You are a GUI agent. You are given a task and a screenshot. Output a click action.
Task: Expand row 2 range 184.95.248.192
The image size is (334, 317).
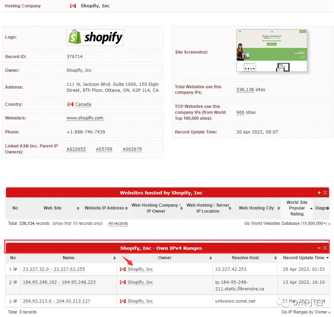[15, 282]
